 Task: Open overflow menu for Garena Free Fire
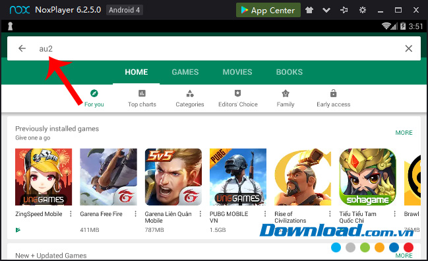coord(135,213)
